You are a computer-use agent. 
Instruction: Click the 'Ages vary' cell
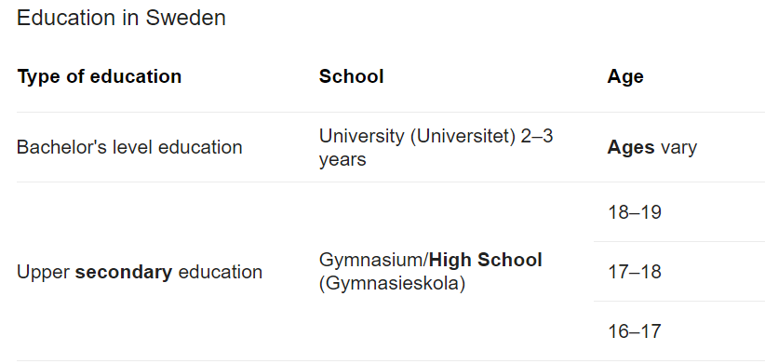pos(651,147)
